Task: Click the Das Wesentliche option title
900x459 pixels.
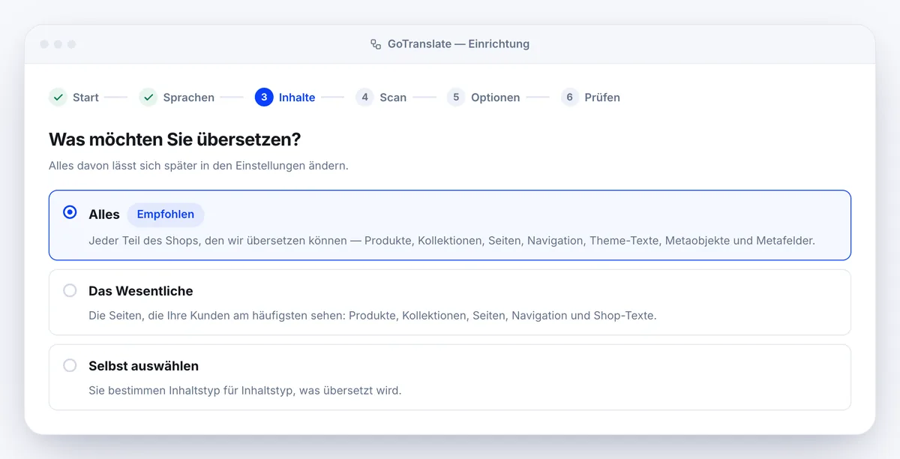Action: coord(141,291)
